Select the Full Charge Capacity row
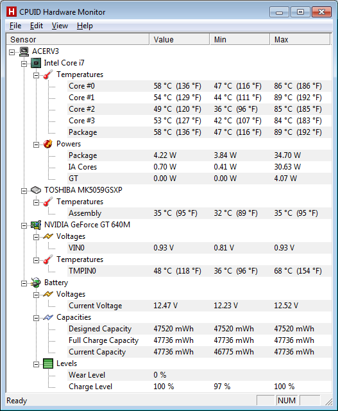 pyautogui.click(x=199, y=340)
